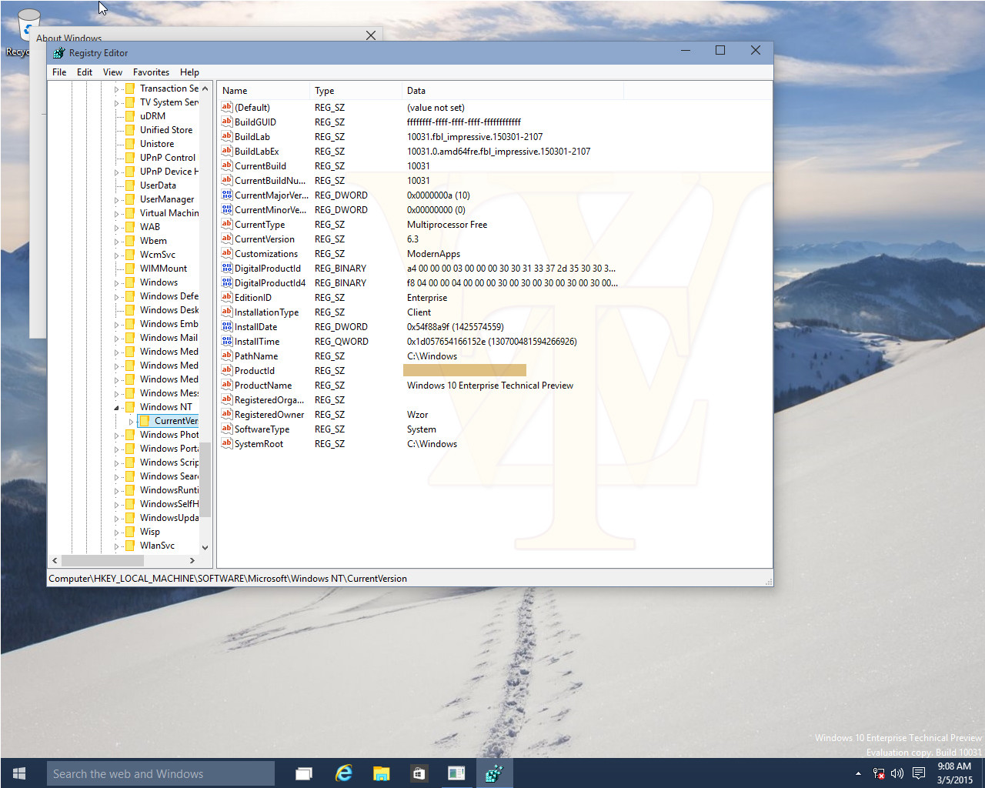Expand the Wisp tree key
Image resolution: width=985 pixels, height=788 pixels.
[117, 533]
